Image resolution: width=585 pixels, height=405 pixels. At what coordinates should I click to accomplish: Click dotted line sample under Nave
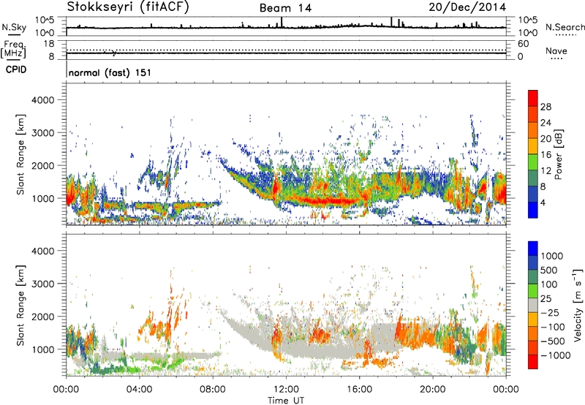click(x=557, y=58)
